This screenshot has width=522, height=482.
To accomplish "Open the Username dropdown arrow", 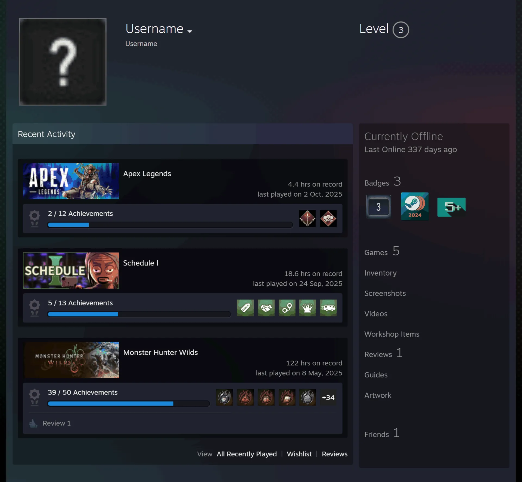I will click(x=190, y=31).
